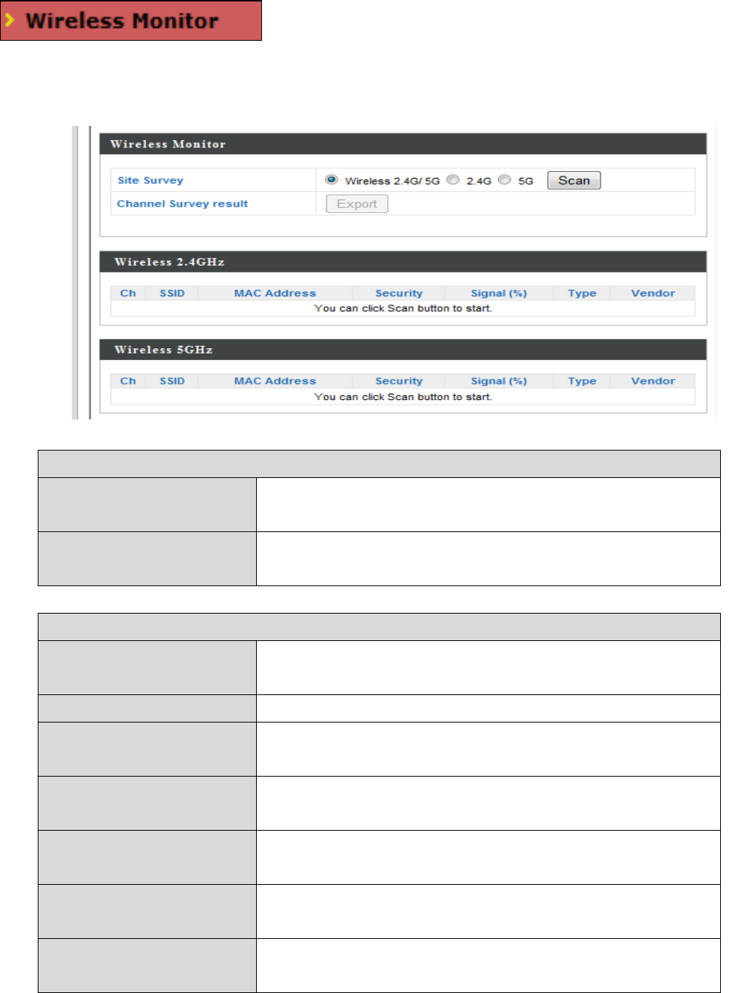Viewport: 729px width, 993px height.
Task: Click Vendor header in Wireless 2.4GHz table
Action: (653, 293)
